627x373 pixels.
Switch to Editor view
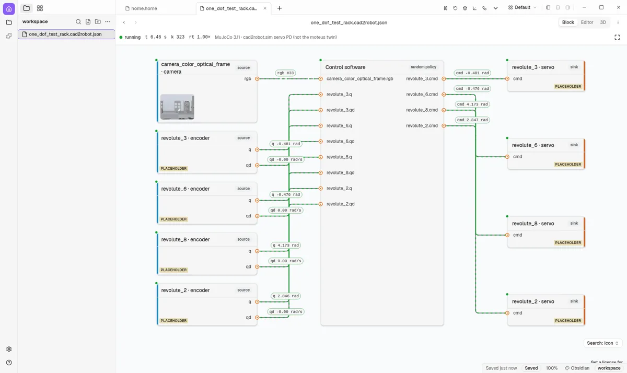point(587,22)
